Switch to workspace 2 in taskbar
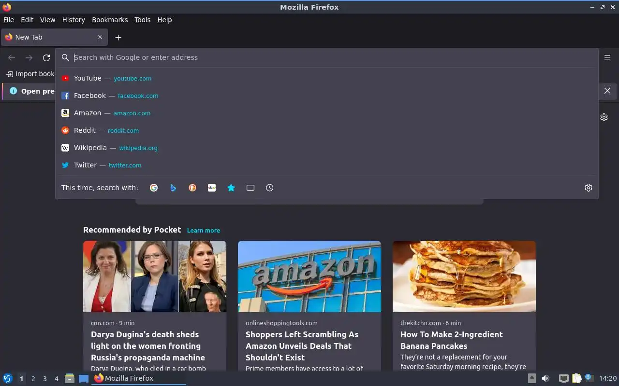 tap(33, 379)
